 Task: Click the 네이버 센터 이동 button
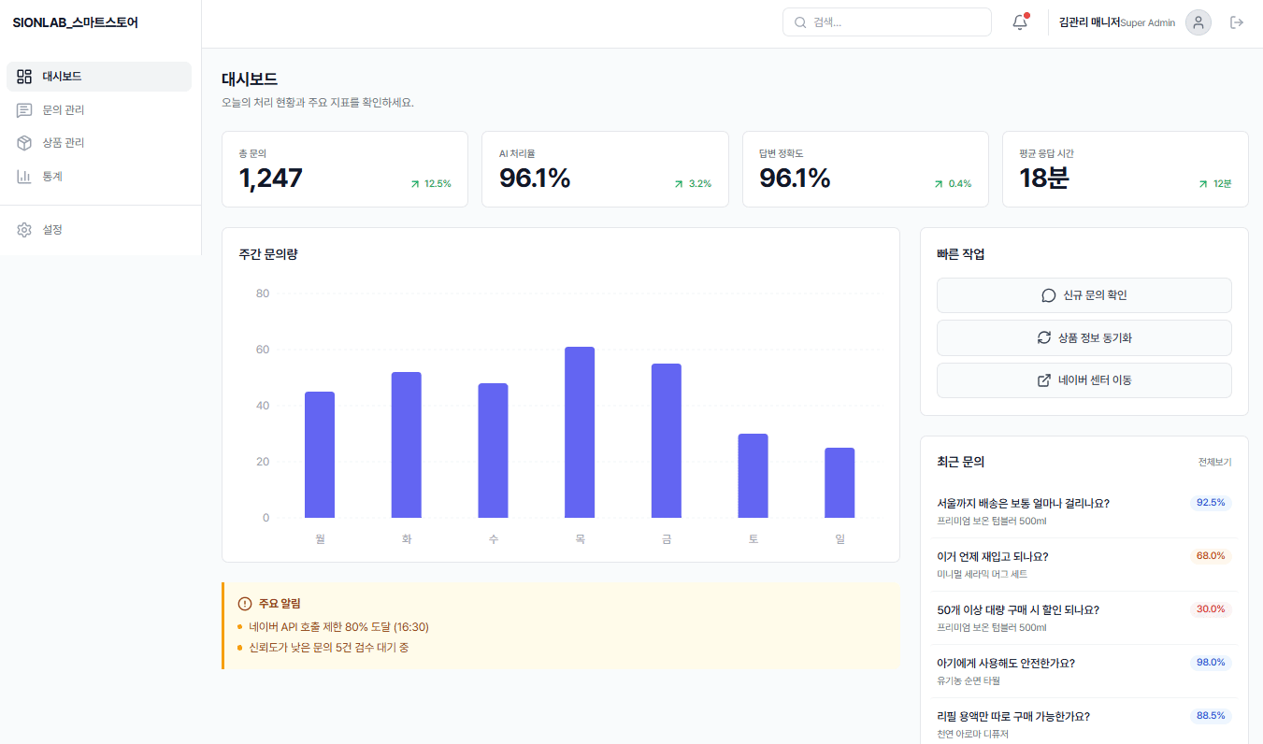(1084, 380)
